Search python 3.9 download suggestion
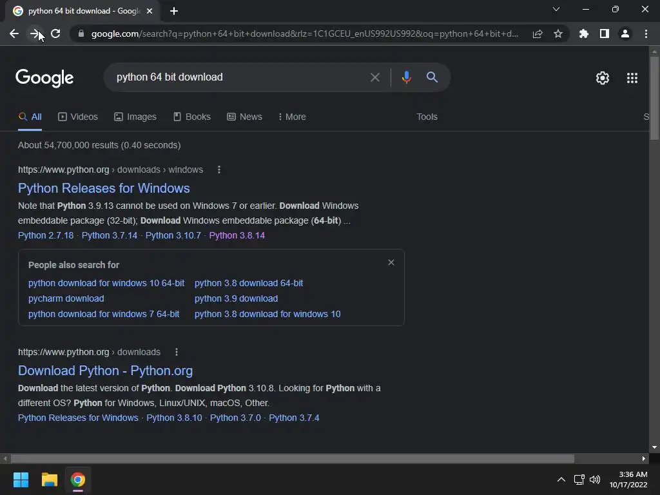 [236, 298]
